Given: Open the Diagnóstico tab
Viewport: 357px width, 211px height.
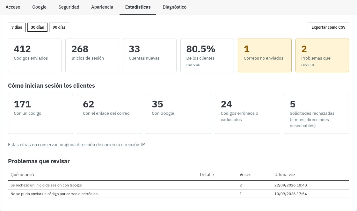Looking at the screenshot, I should coord(174,7).
